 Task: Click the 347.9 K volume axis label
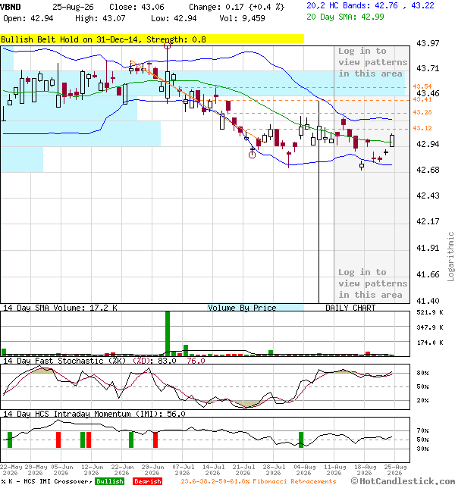tap(430, 327)
